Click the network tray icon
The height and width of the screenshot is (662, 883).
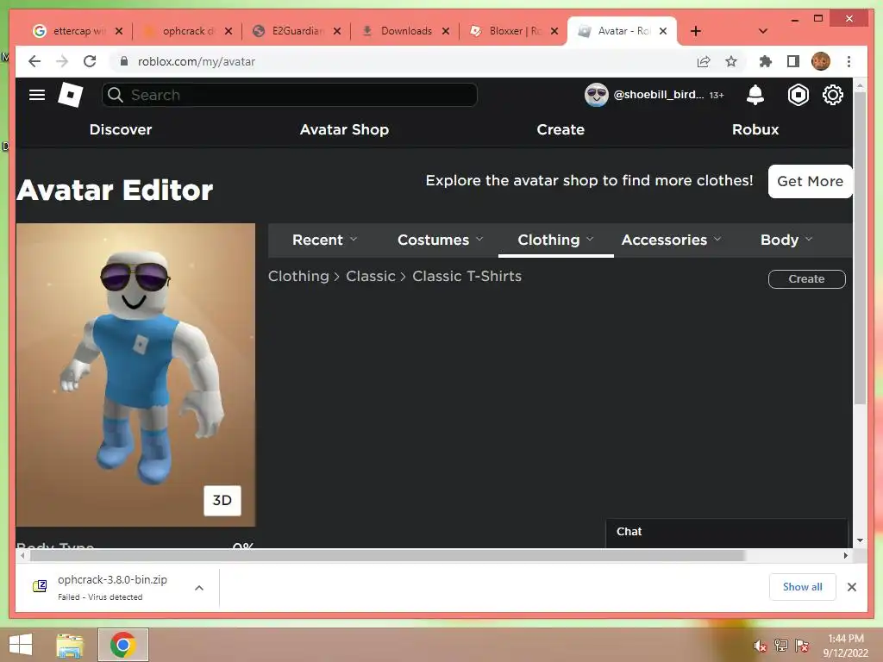click(x=781, y=646)
